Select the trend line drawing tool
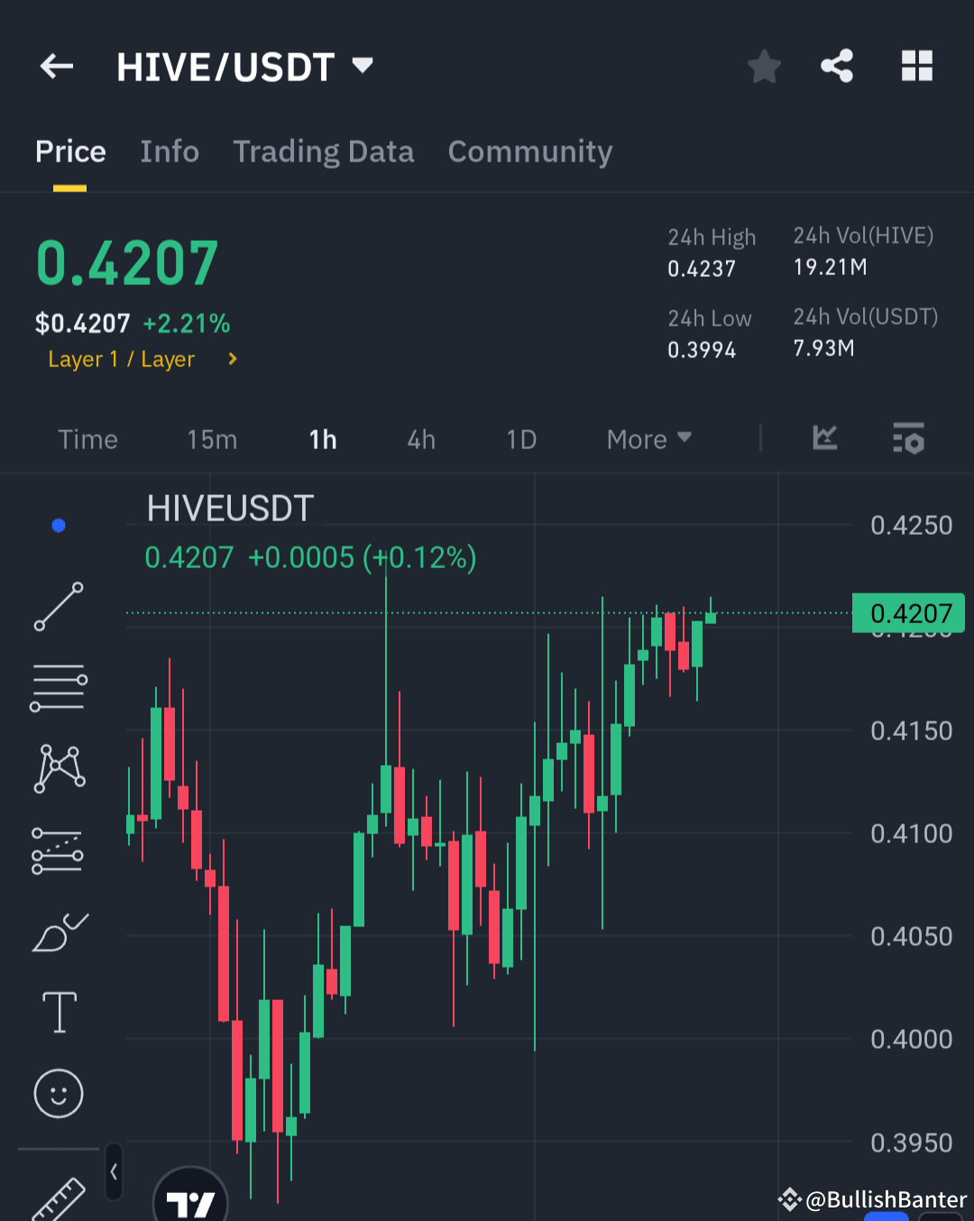The width and height of the screenshot is (974, 1221). [59, 606]
